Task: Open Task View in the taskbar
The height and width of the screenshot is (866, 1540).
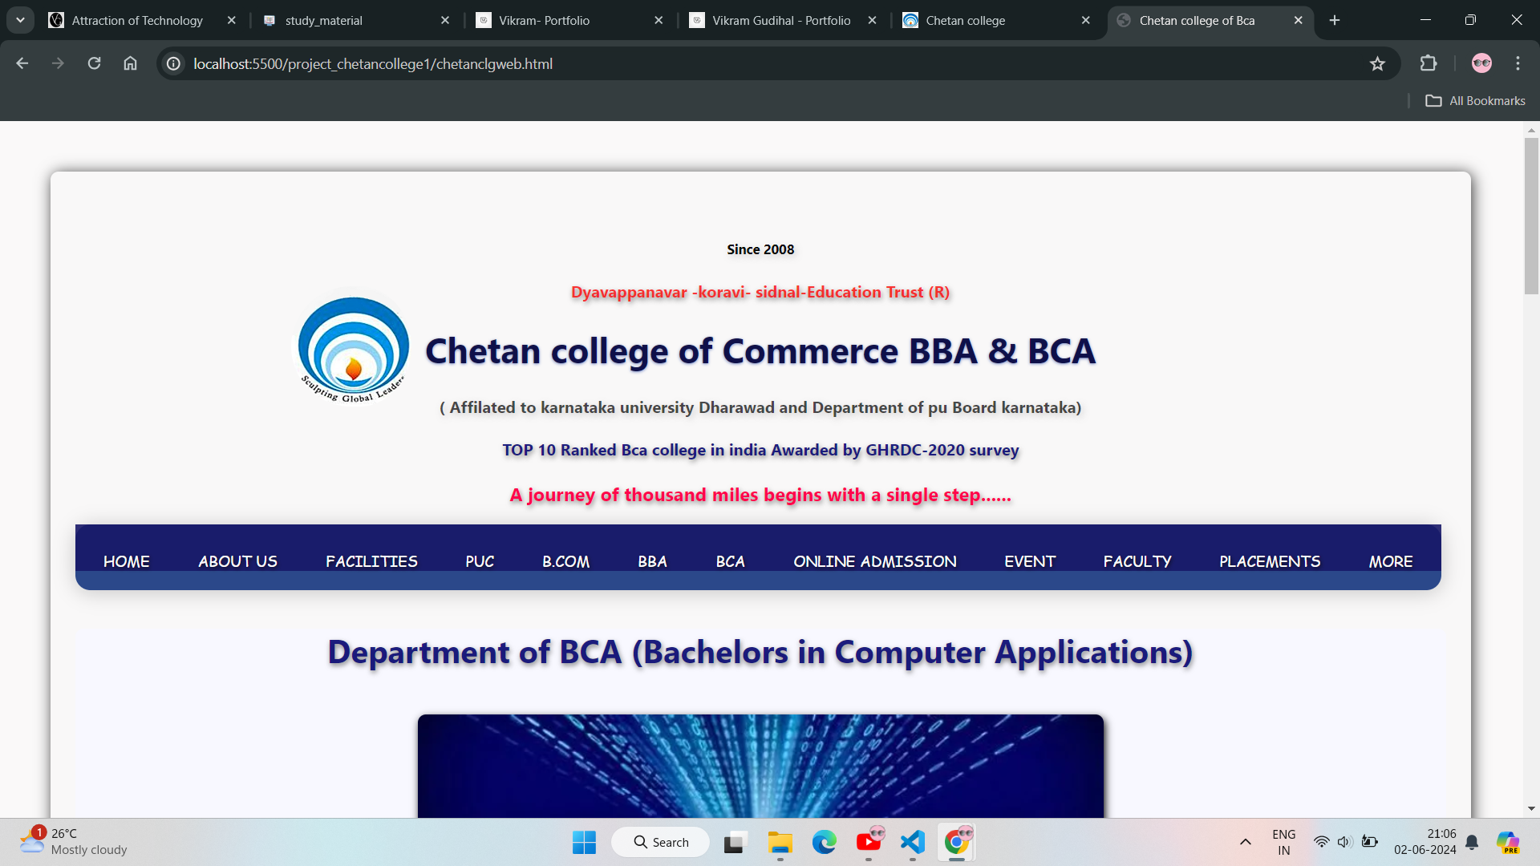Action: (734, 842)
